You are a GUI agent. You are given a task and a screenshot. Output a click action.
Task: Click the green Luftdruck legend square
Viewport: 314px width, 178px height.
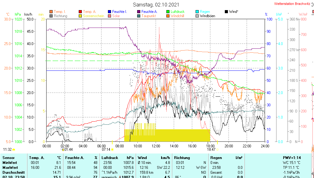tap(168, 12)
